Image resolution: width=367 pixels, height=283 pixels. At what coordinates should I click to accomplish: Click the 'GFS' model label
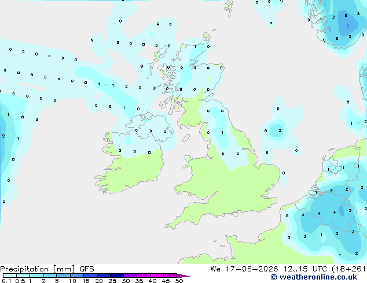pyautogui.click(x=87, y=269)
